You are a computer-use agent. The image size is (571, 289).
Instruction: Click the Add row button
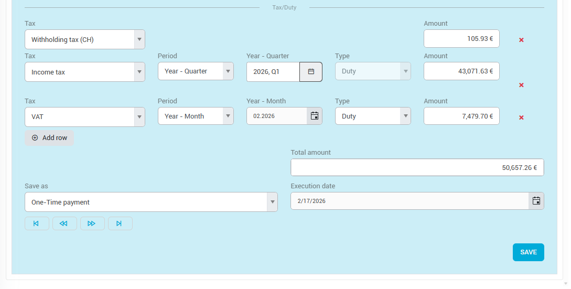click(49, 138)
